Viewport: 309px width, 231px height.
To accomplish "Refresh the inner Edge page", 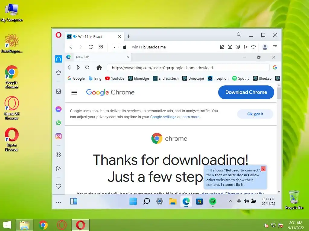I will coord(87,68).
